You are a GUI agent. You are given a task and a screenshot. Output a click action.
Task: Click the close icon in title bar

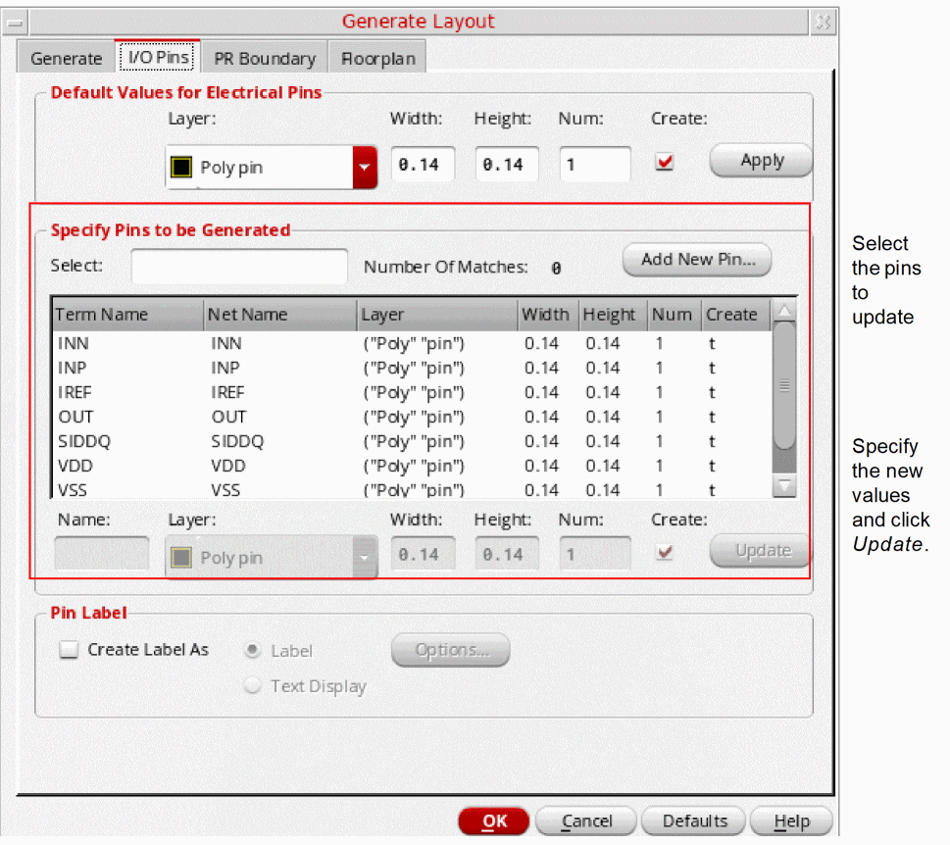point(823,22)
